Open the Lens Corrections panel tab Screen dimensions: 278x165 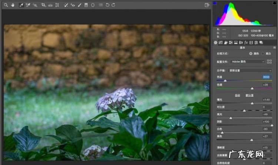tap(241, 42)
